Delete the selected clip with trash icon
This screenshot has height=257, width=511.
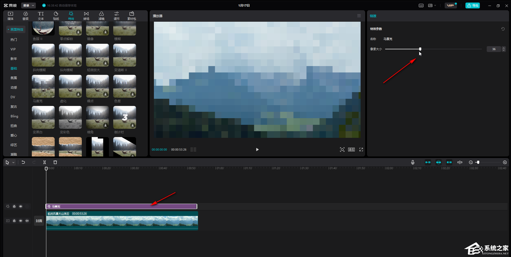[55, 162]
